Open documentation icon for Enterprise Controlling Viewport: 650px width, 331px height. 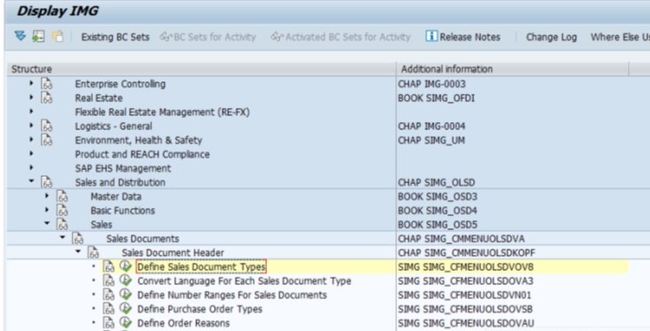(46, 84)
